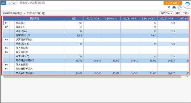Select the 収支区分 column header

[34, 18]
